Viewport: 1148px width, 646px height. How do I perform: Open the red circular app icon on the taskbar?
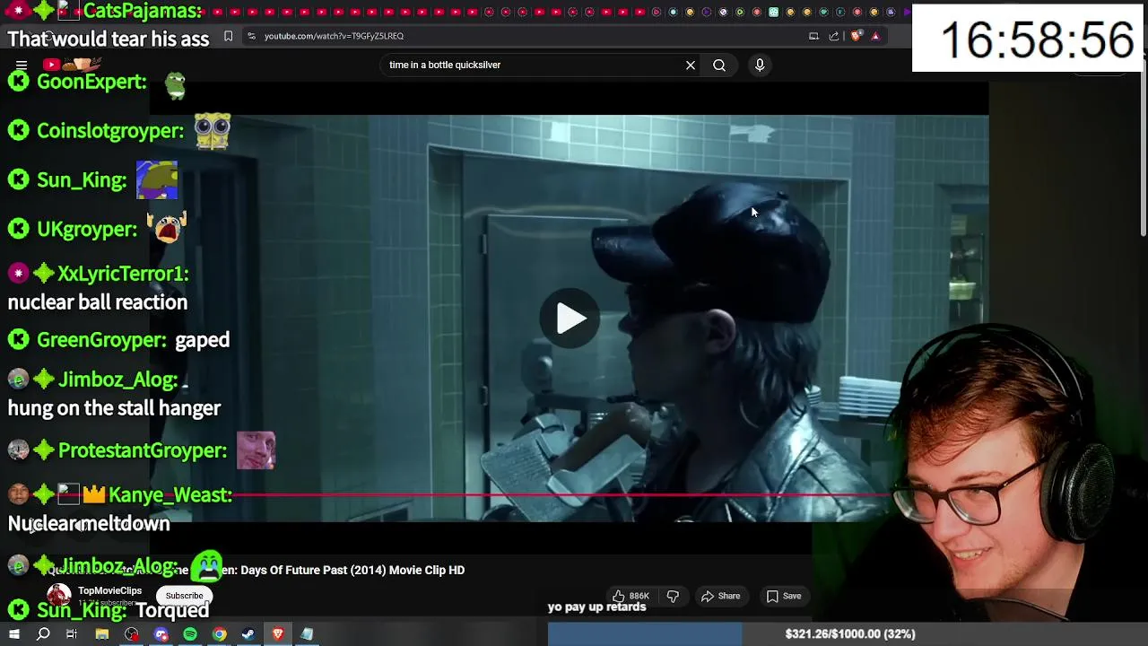(132, 634)
